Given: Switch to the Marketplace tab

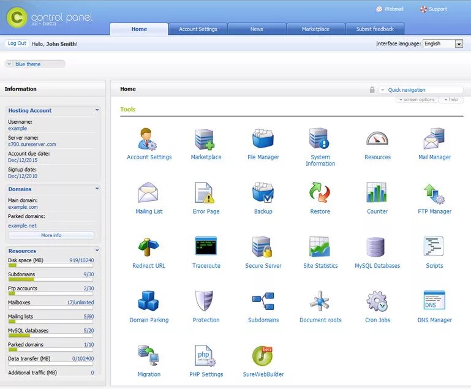Looking at the screenshot, I should click(315, 29).
